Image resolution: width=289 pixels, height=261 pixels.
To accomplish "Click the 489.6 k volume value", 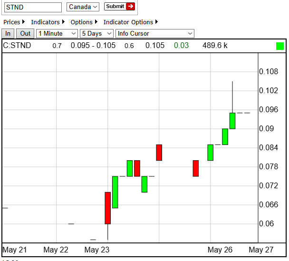I will coord(215,46).
